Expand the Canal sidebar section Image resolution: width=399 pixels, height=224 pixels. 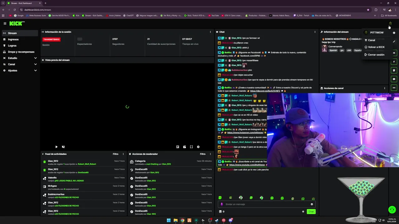click(19, 64)
